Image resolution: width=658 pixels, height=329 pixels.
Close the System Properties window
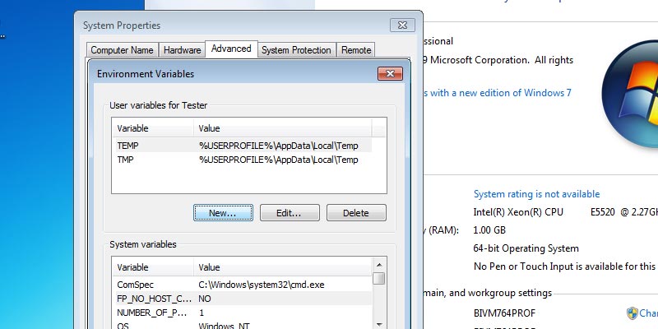(x=401, y=25)
